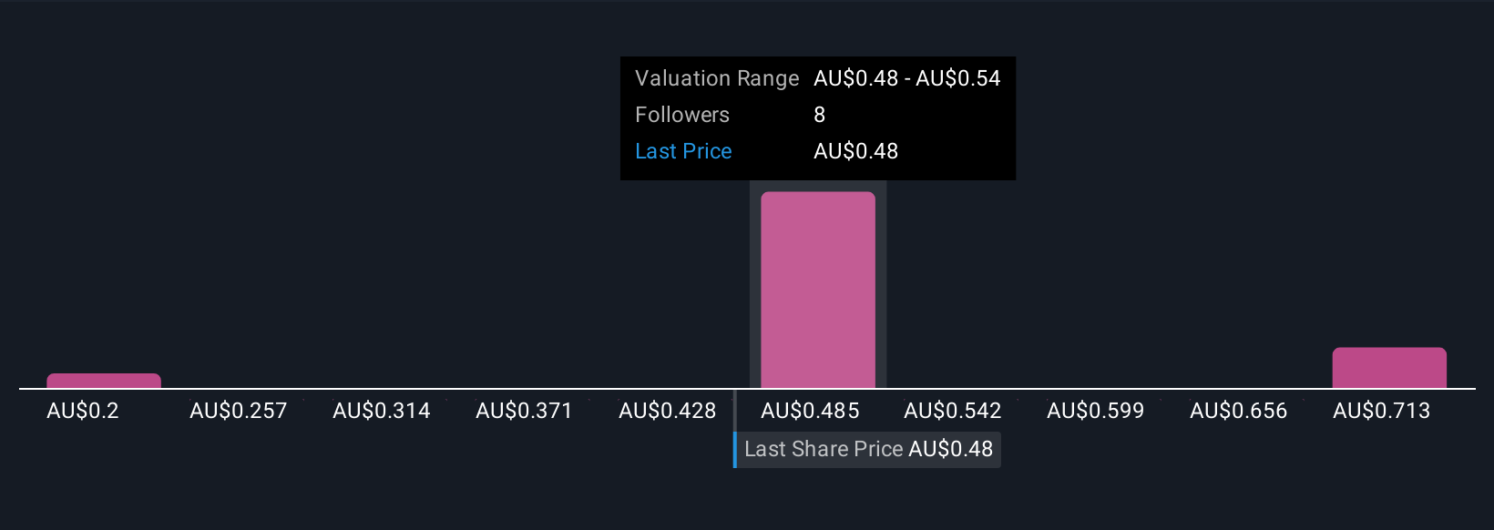Click the AU$0.314 axis label
This screenshot has width=1494, height=530.
coord(382,411)
